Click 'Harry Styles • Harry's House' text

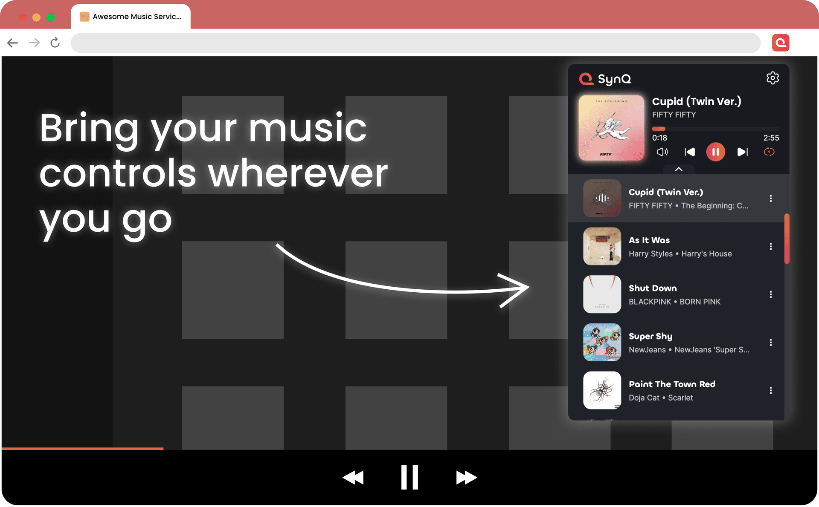(680, 254)
